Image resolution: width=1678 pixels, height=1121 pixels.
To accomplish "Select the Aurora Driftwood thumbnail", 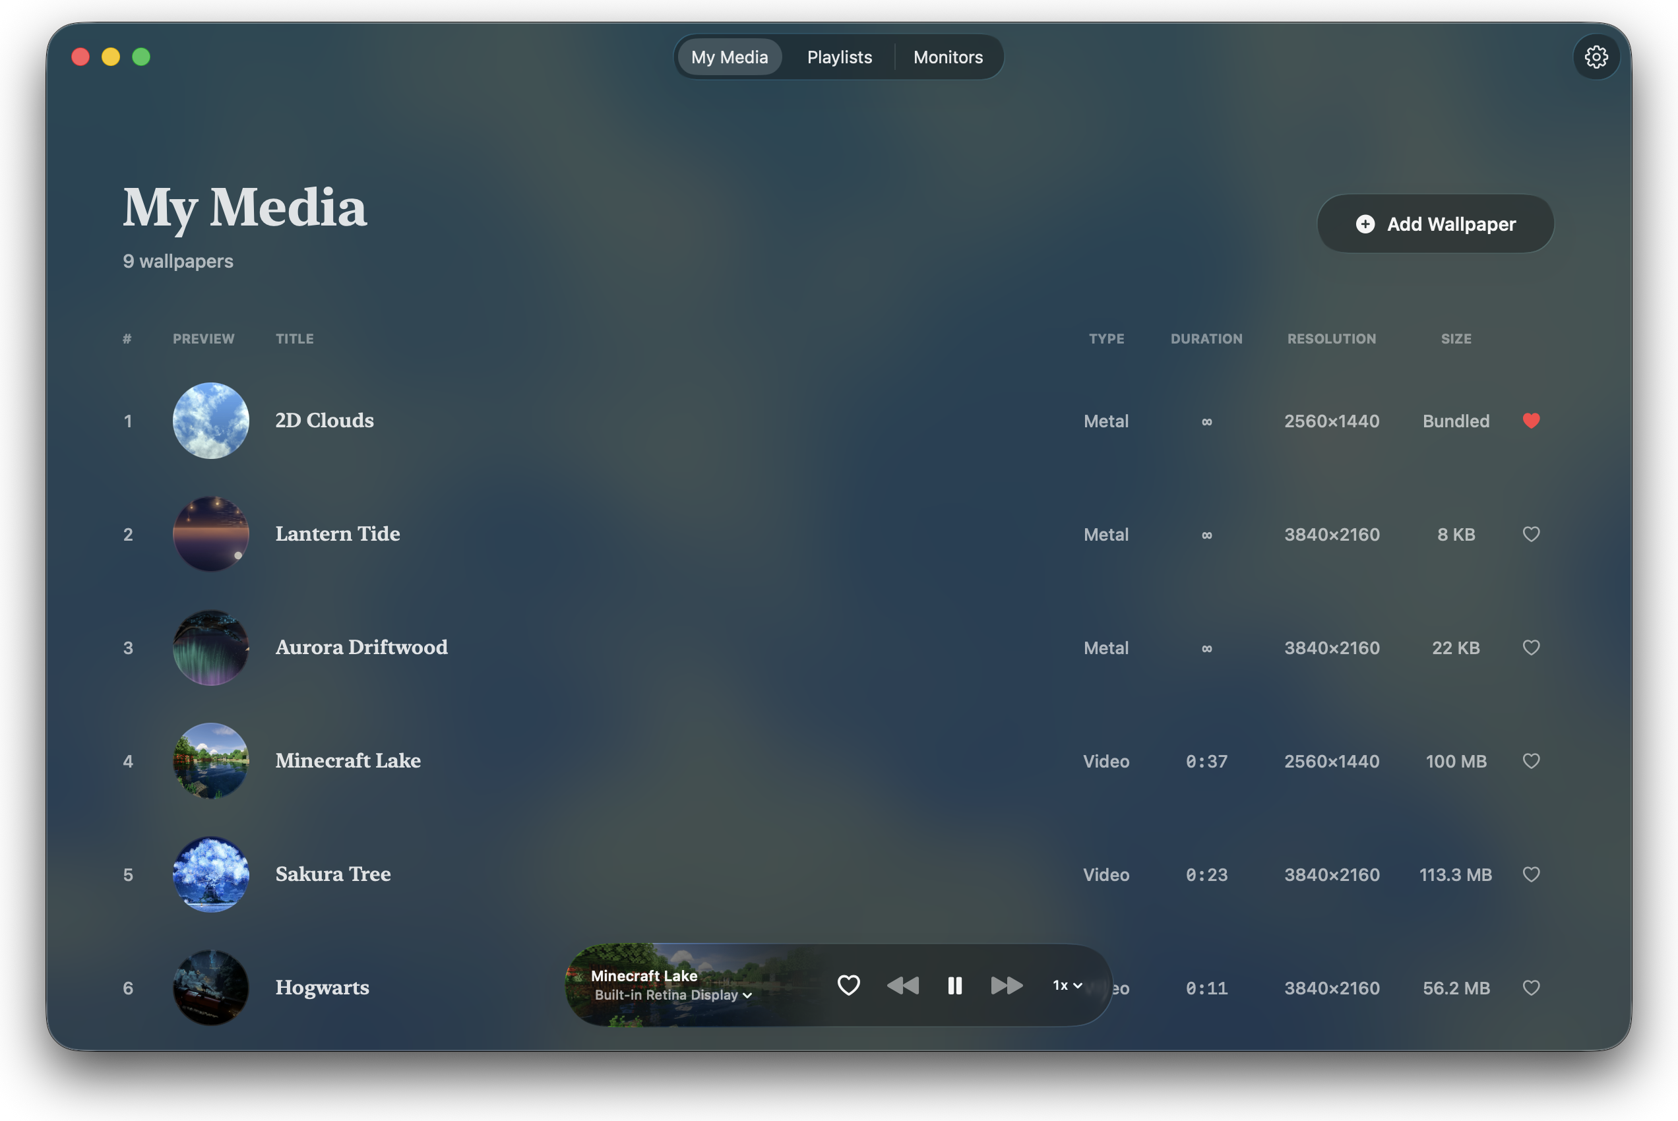I will click(x=211, y=648).
